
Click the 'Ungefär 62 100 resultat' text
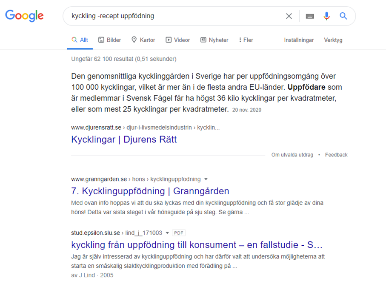click(124, 59)
